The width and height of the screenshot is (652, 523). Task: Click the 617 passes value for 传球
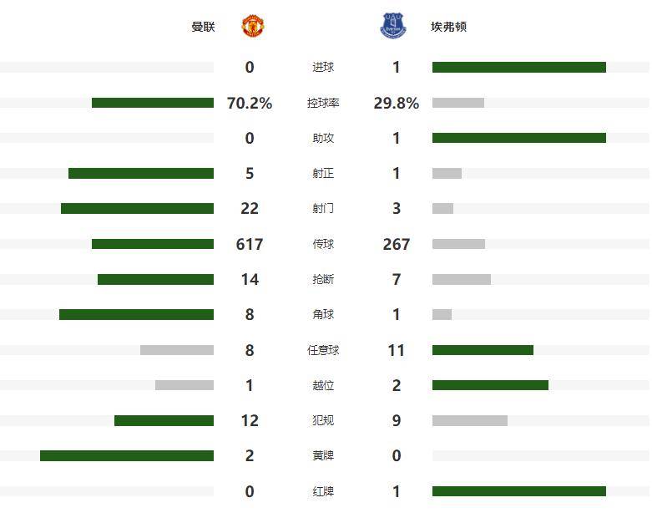point(250,244)
